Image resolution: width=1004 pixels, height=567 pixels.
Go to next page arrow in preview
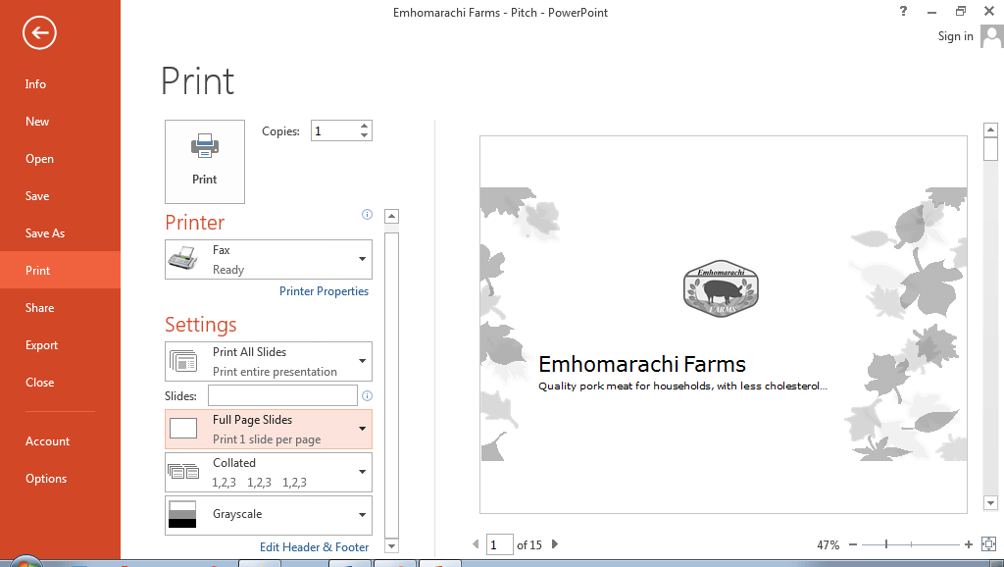(555, 543)
